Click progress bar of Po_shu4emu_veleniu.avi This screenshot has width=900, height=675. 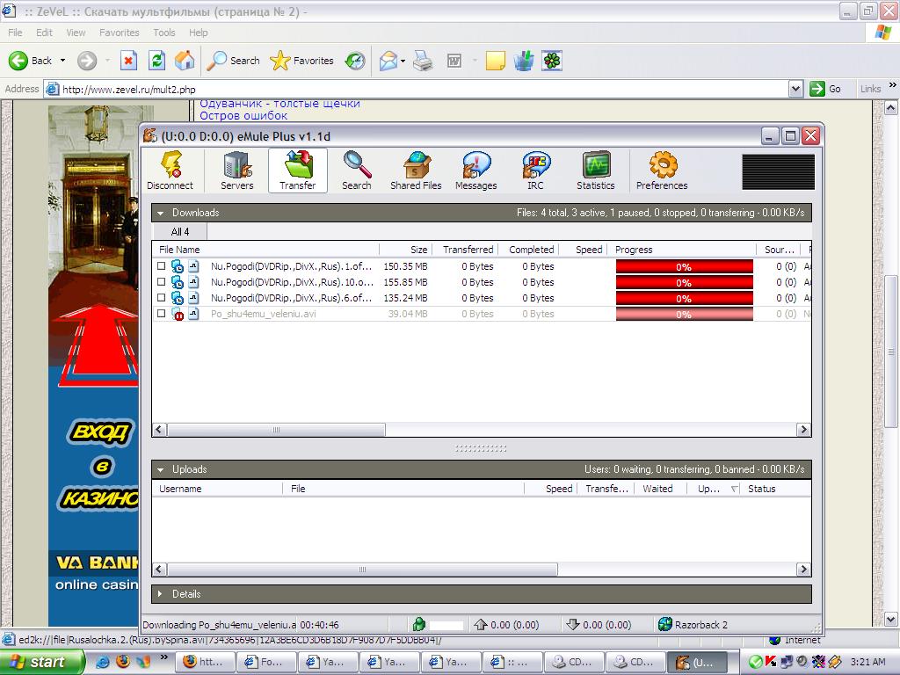pos(684,314)
